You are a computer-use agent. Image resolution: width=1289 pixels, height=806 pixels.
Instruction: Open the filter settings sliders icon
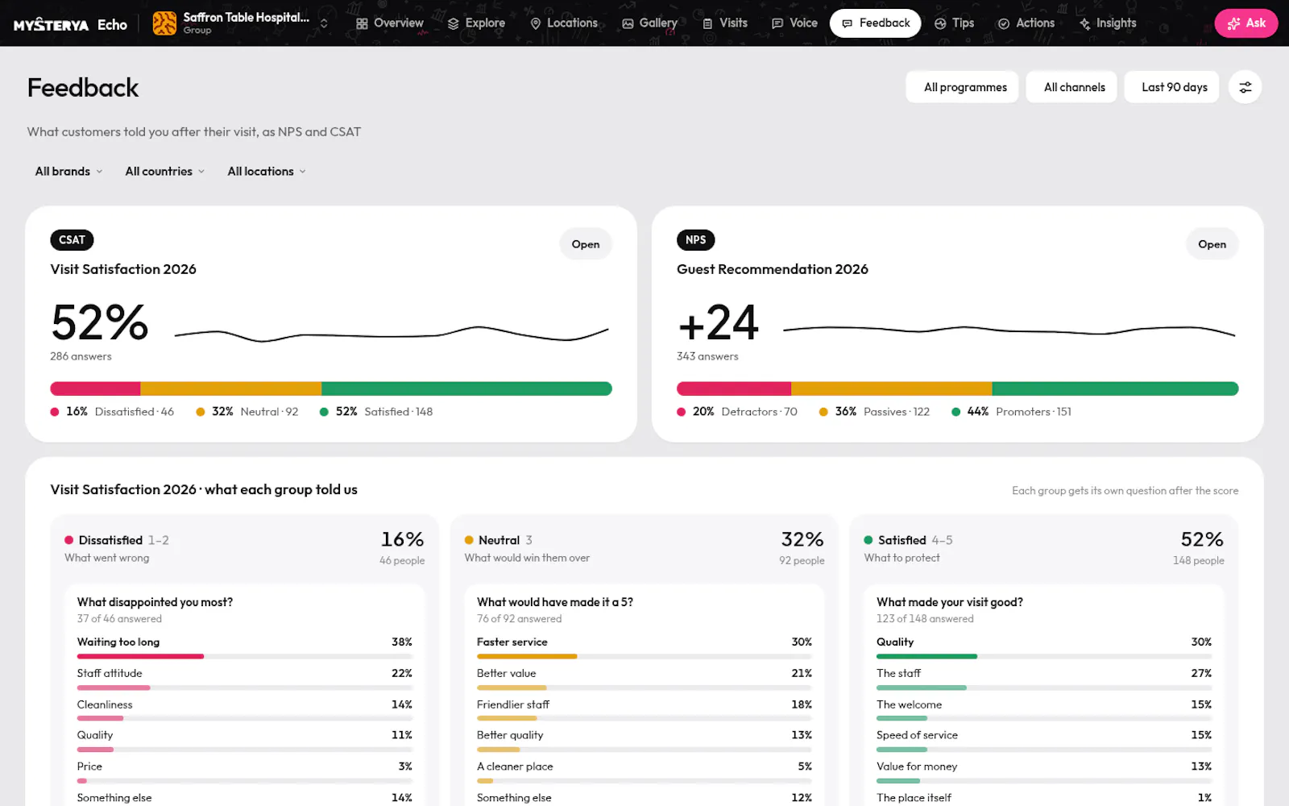pos(1245,87)
